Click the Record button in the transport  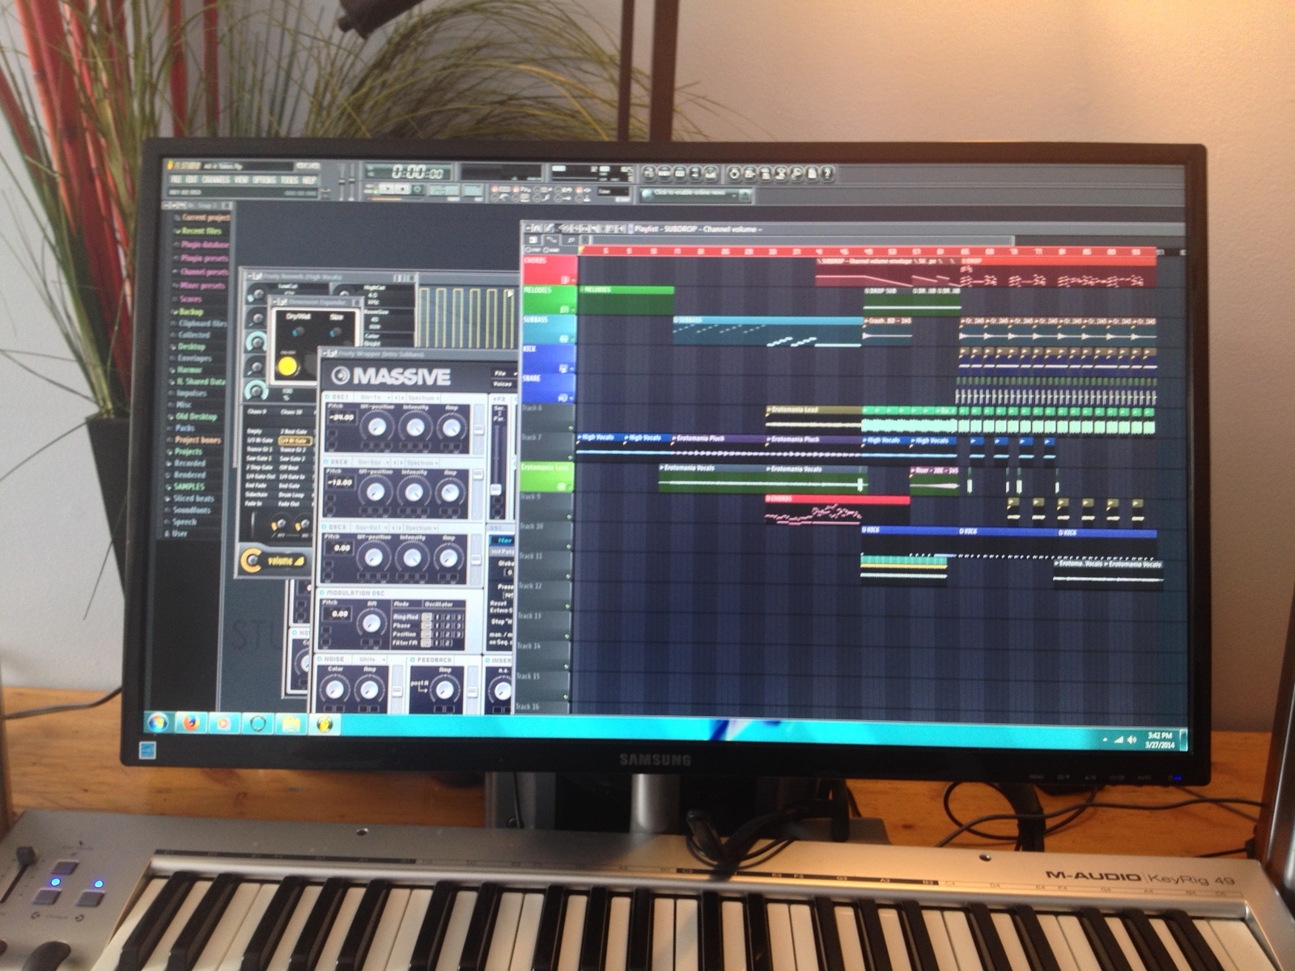pos(418,189)
